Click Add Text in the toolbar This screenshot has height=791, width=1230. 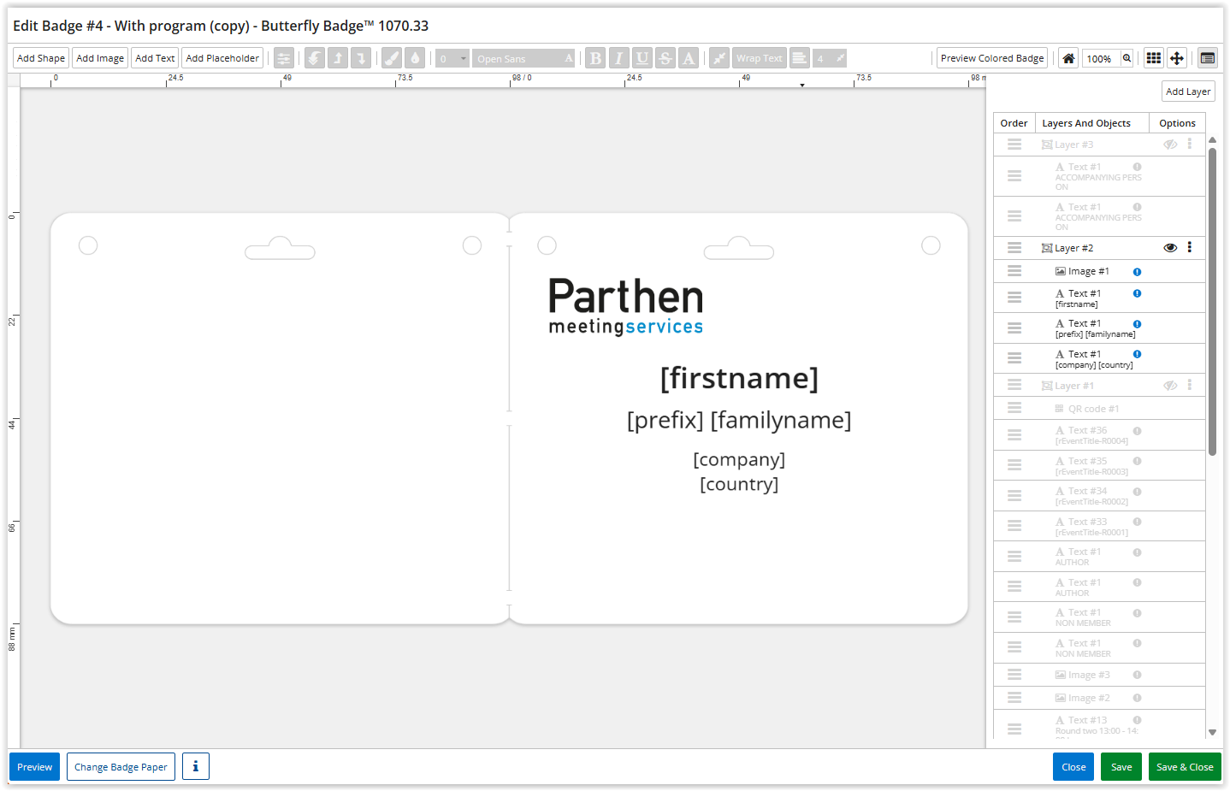coord(155,58)
